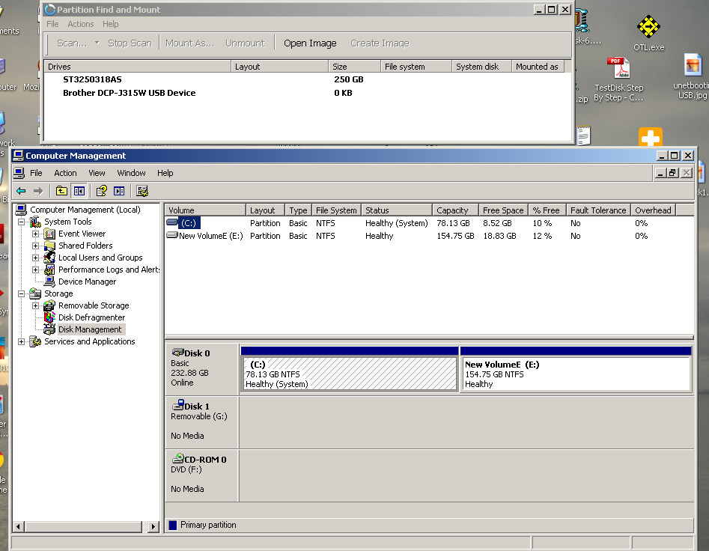Select Computer Management (Local) root node
Image resolution: width=709 pixels, height=551 pixels.
(x=85, y=210)
